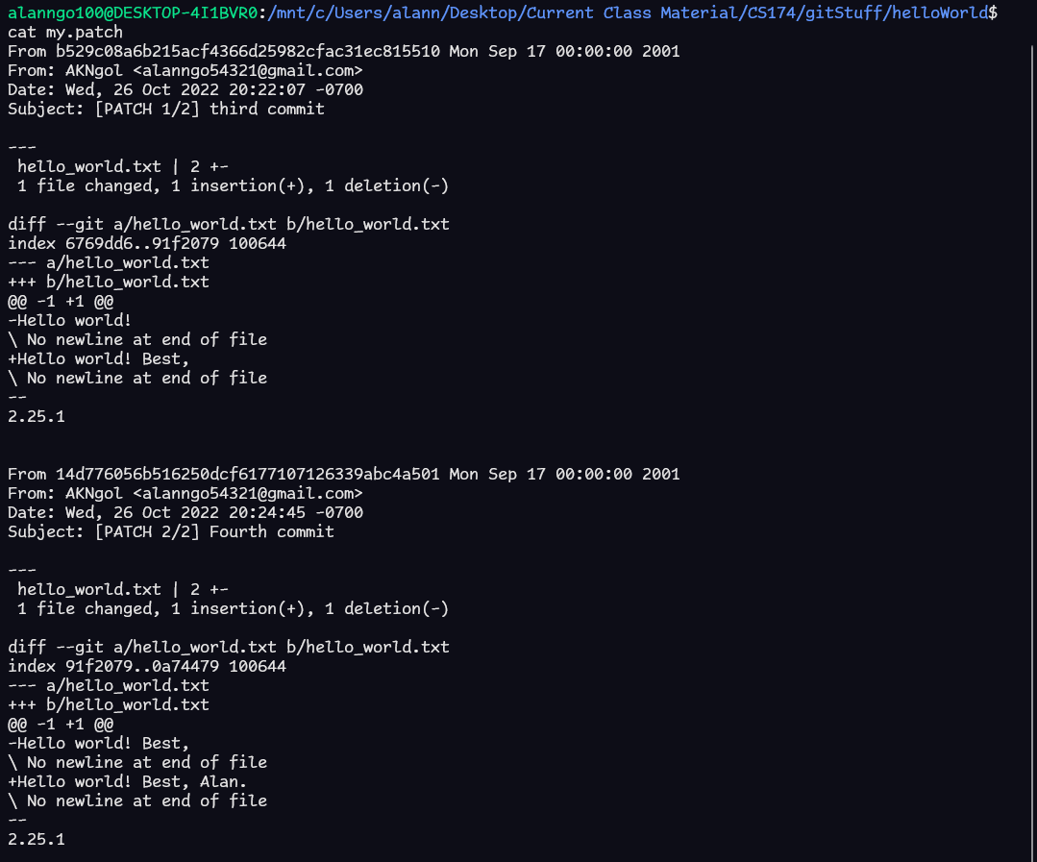This screenshot has width=1037, height=862.
Task: Click the "+Hello world! Best," line in the first patch
Action: pyautogui.click(x=99, y=358)
